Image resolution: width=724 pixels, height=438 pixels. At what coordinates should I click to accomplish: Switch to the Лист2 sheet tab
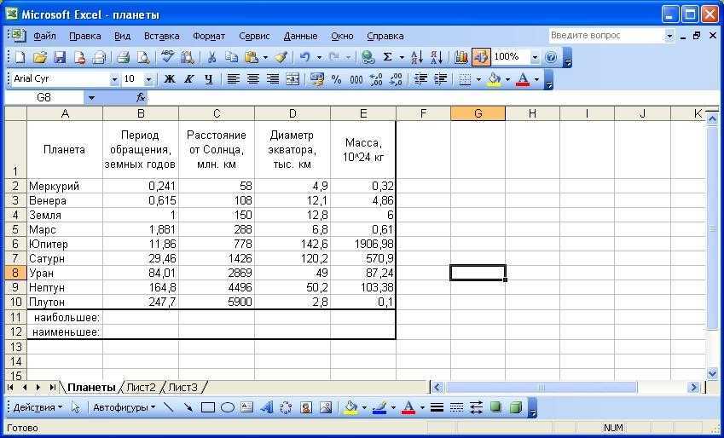click(x=141, y=387)
